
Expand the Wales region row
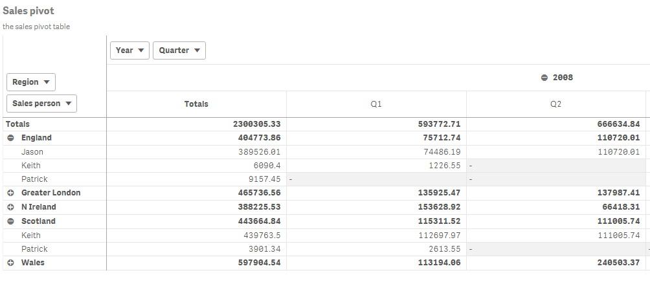11,263
